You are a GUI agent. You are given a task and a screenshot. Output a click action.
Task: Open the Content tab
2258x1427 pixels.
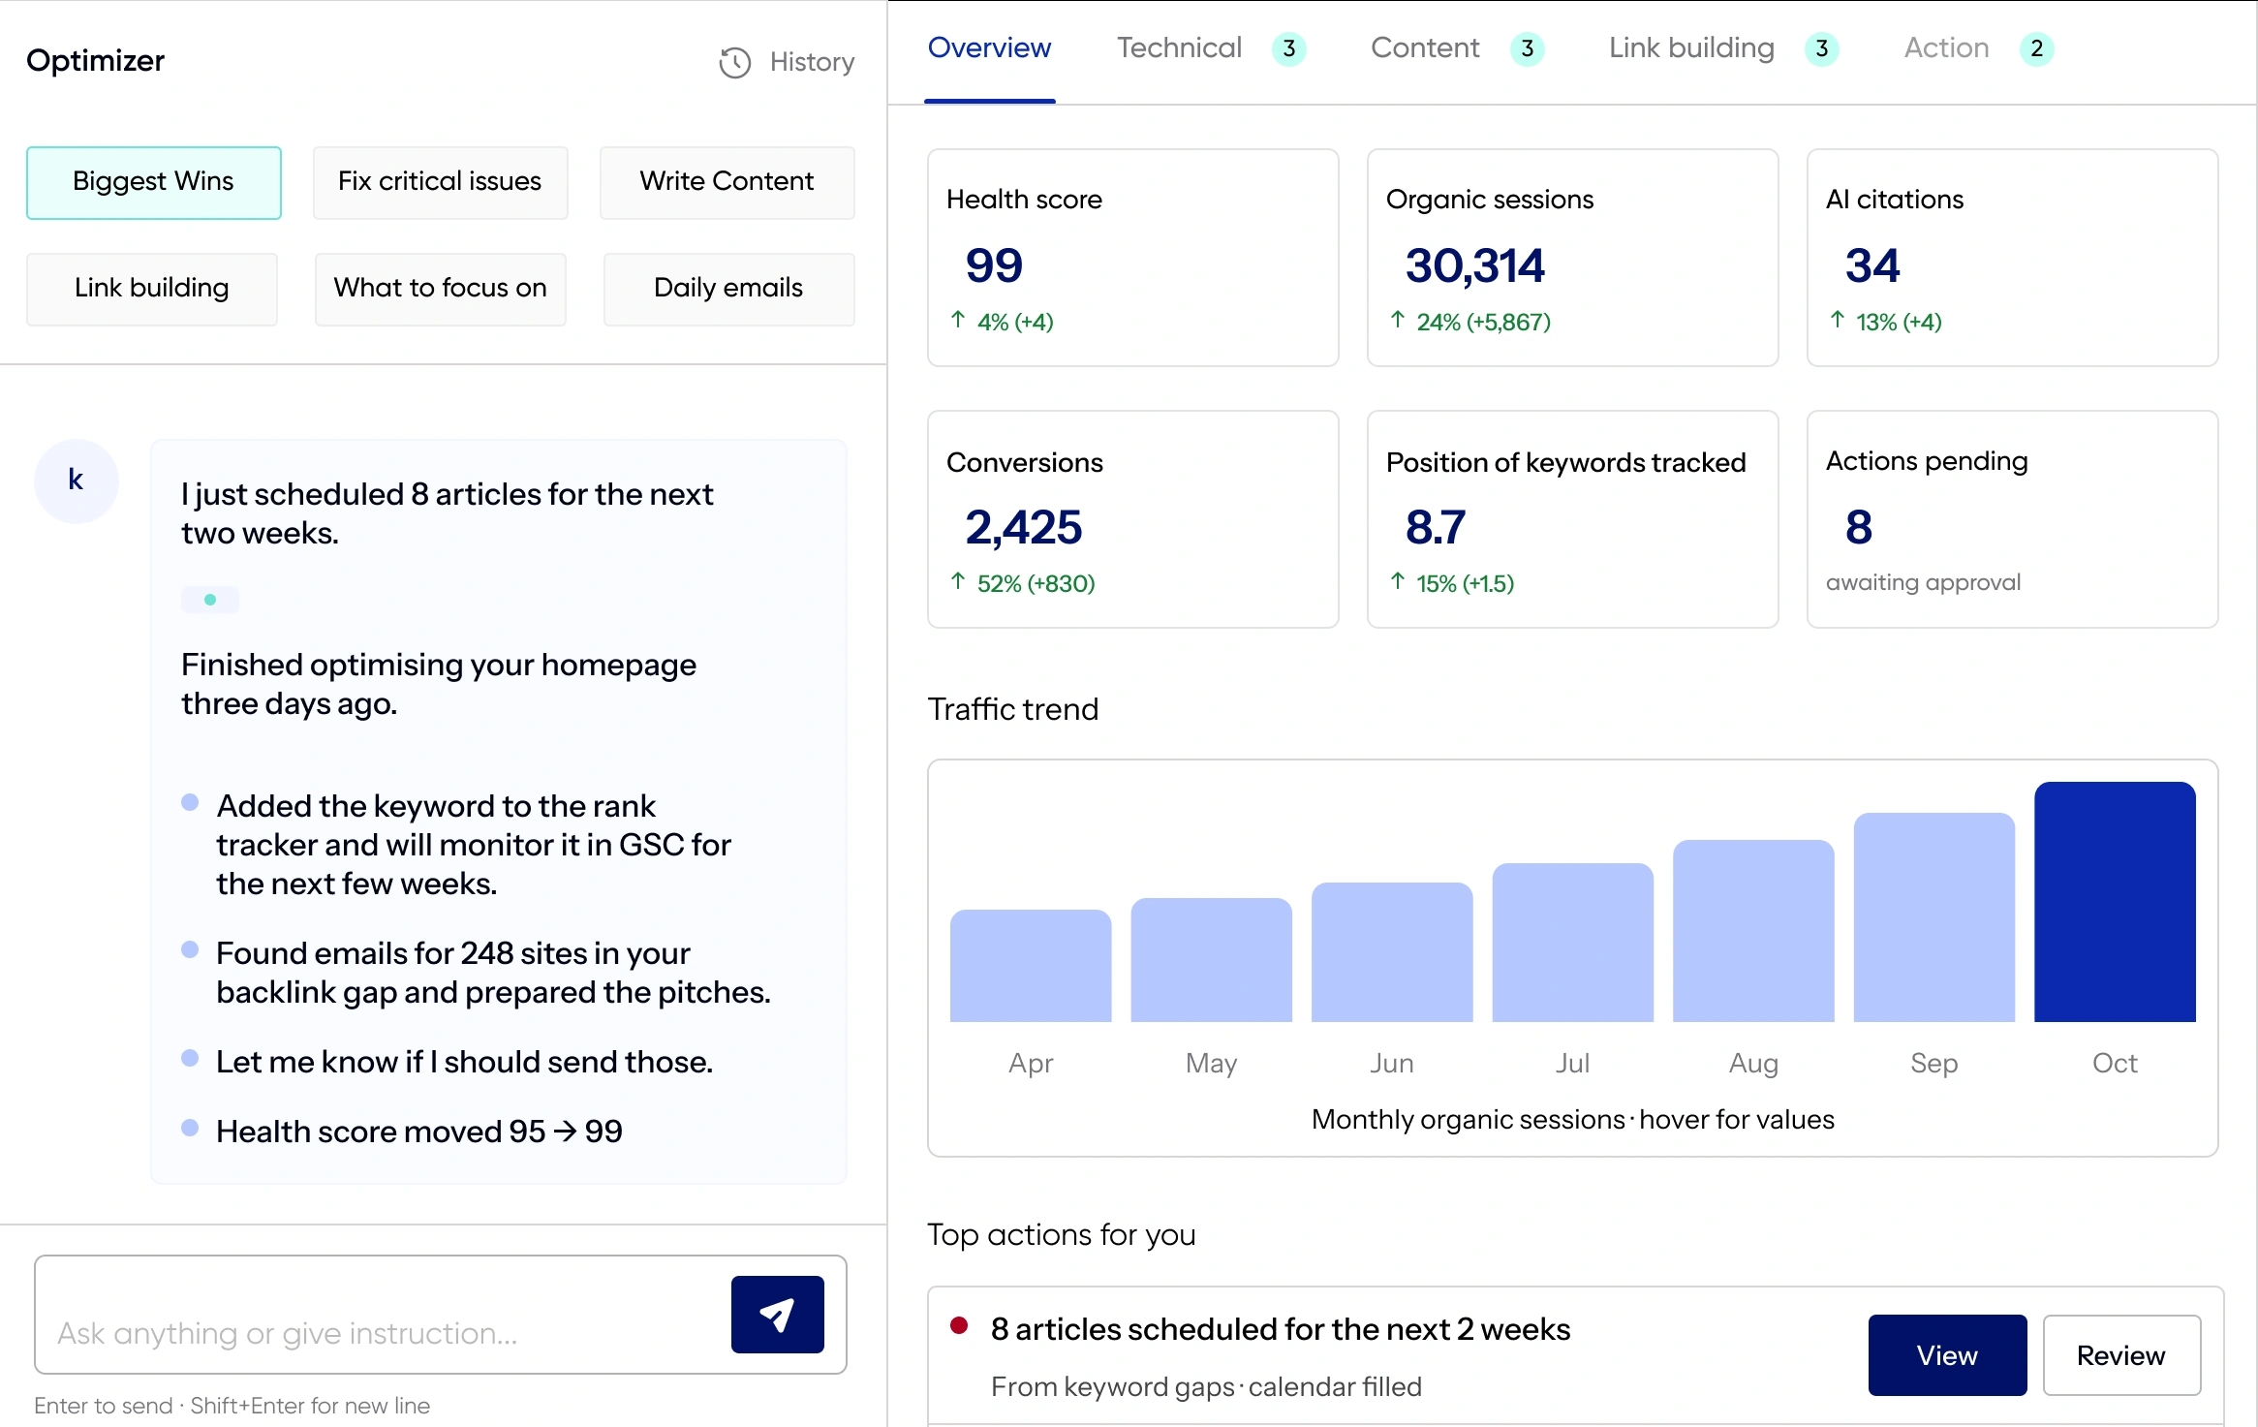pos(1425,48)
